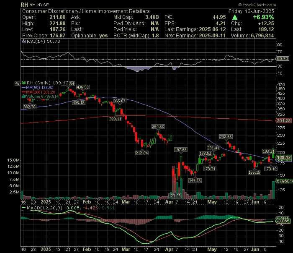Screen dimensions: 293x253
Task: Click the Mkt Cap value 3.40B
Action: coord(152,17)
